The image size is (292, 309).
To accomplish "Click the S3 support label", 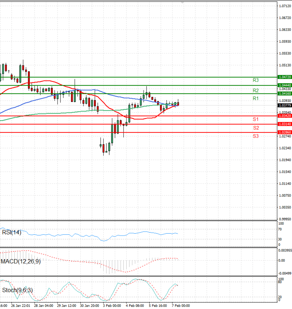I will click(x=255, y=136).
